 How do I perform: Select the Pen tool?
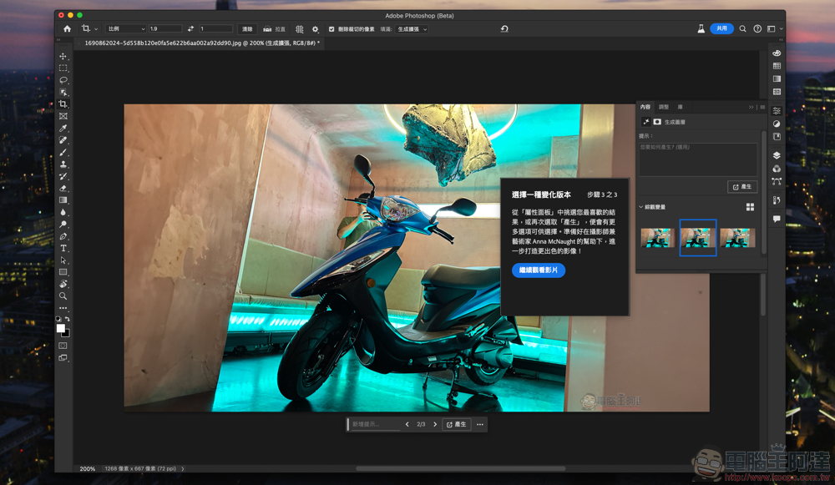pos(63,236)
